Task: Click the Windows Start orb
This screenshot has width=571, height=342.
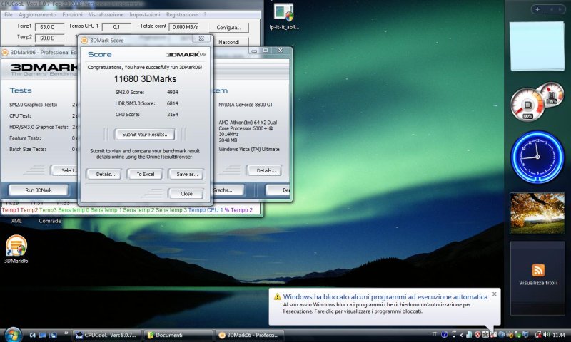Action: pyautogui.click(x=13, y=335)
